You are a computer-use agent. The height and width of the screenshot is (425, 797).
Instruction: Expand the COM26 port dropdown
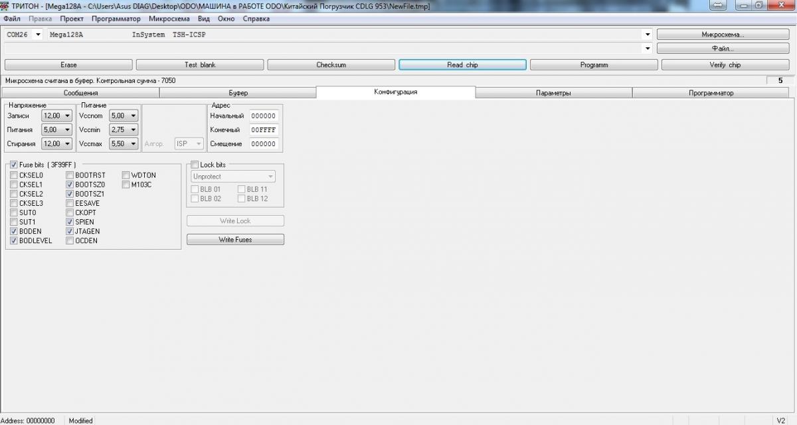pos(37,35)
